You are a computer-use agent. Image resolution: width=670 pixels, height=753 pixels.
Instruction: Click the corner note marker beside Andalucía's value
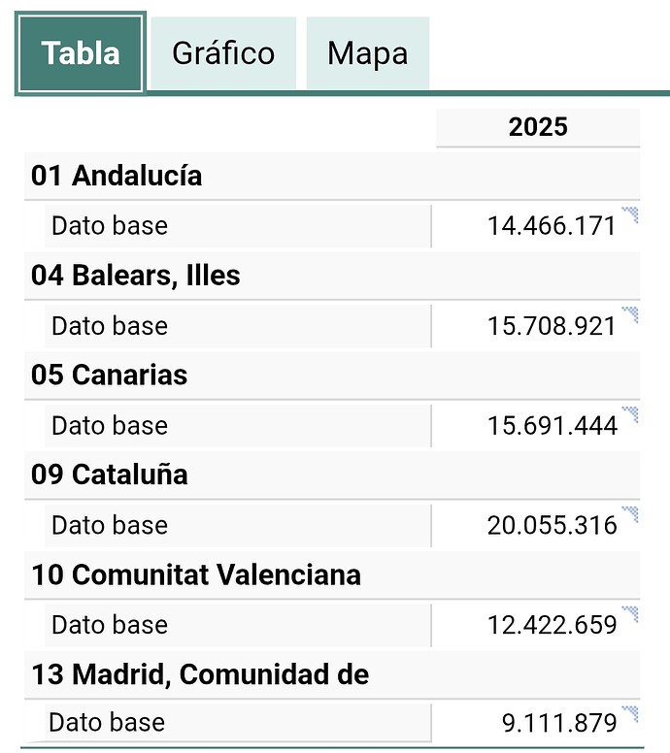pyautogui.click(x=630, y=214)
